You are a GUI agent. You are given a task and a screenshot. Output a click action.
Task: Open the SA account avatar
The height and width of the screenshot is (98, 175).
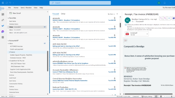[x=159, y=3]
